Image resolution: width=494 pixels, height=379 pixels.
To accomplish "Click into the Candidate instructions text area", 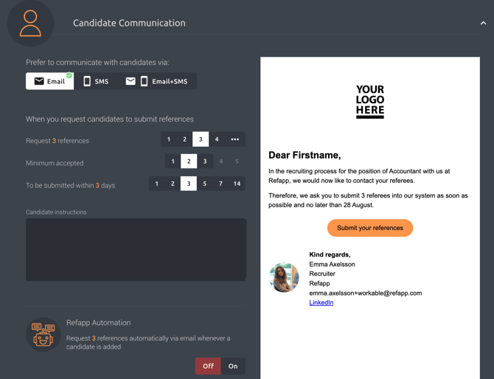I will point(136,249).
